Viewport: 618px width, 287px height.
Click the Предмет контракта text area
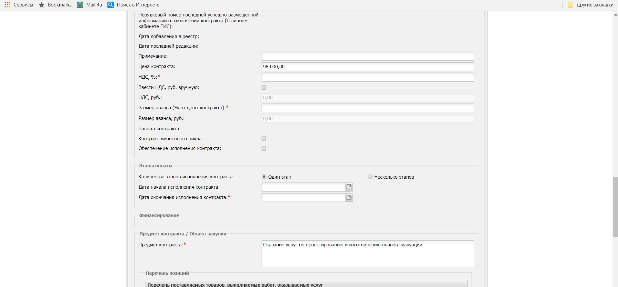point(367,253)
